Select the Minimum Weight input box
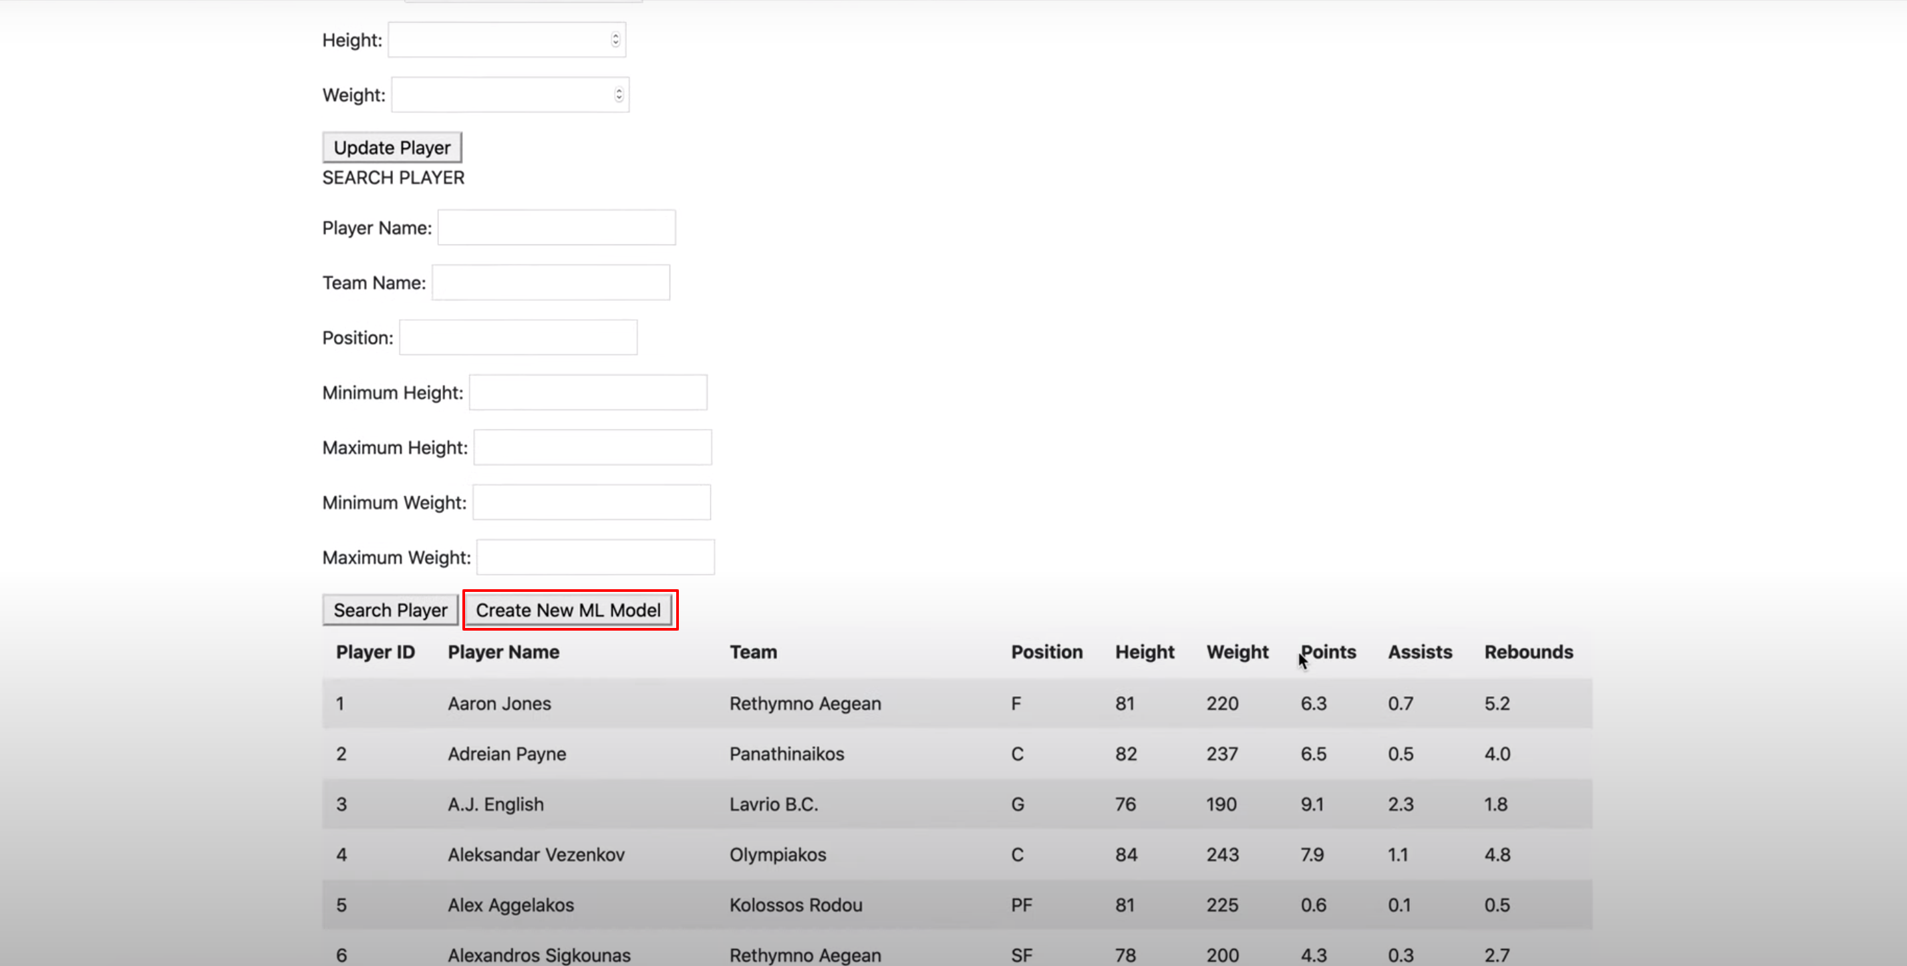Image resolution: width=1907 pixels, height=966 pixels. pos(591,502)
